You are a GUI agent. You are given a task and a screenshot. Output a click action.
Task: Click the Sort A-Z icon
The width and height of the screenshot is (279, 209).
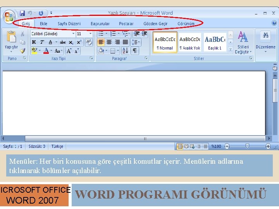click(125, 51)
